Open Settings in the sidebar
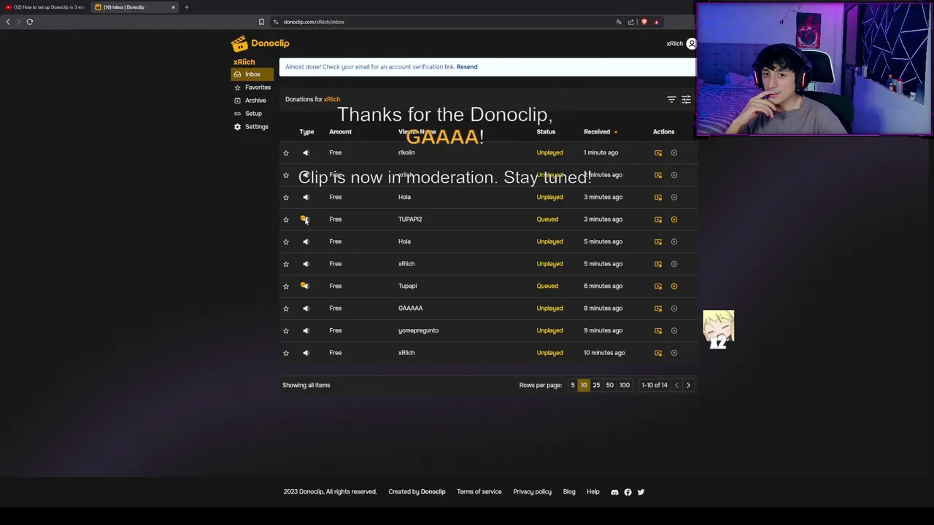The width and height of the screenshot is (934, 525). click(x=252, y=127)
